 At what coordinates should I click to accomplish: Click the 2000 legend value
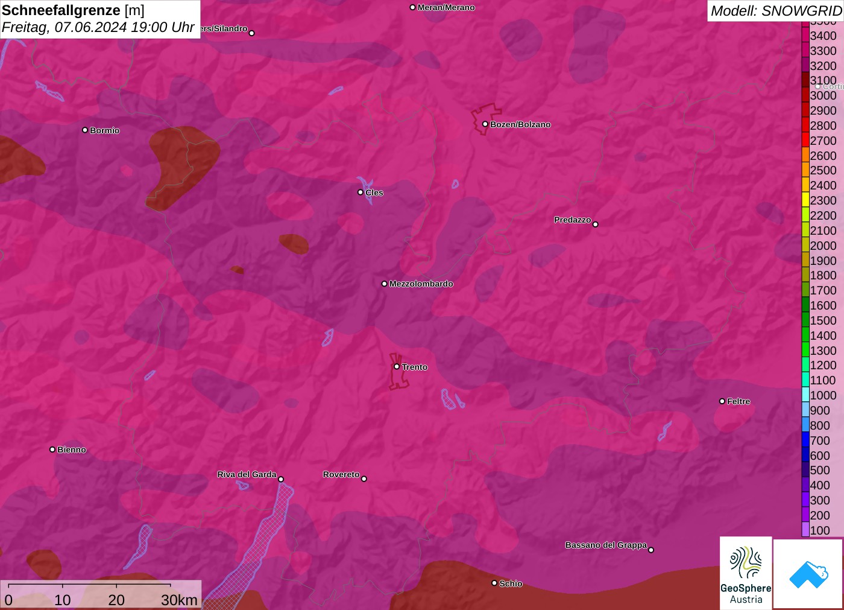(823, 246)
